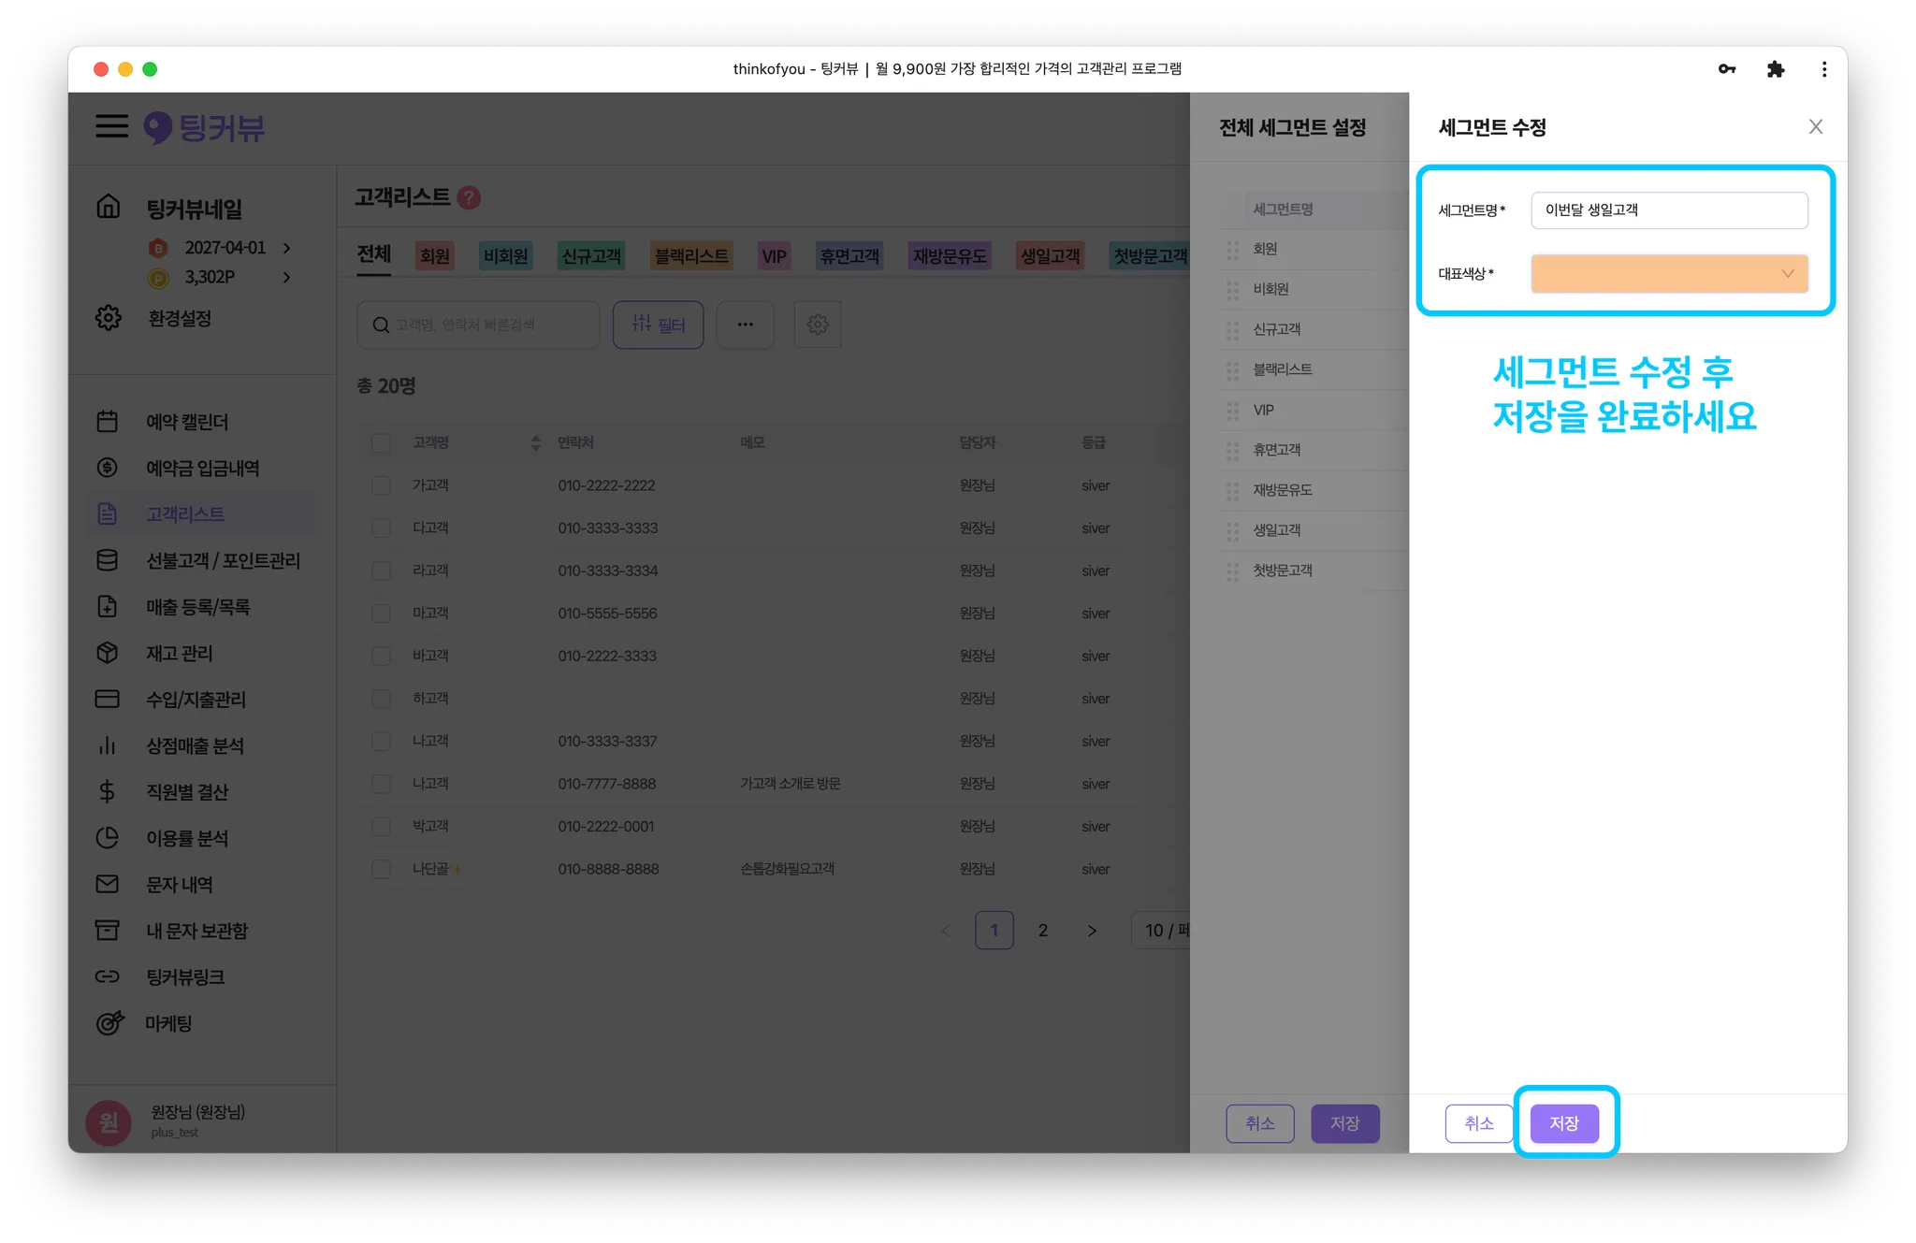Screen dimensions: 1916x1243
Task: Tick the checkbox next to 박고객
Action: pos(381,827)
